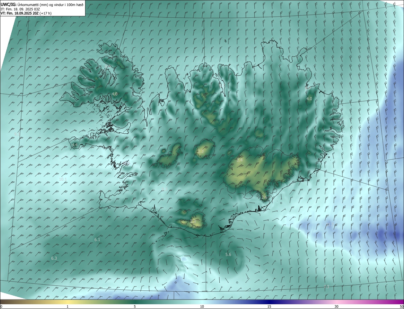
Task: Click the map value 2.4 on the large glacier
Action: coord(240,160)
